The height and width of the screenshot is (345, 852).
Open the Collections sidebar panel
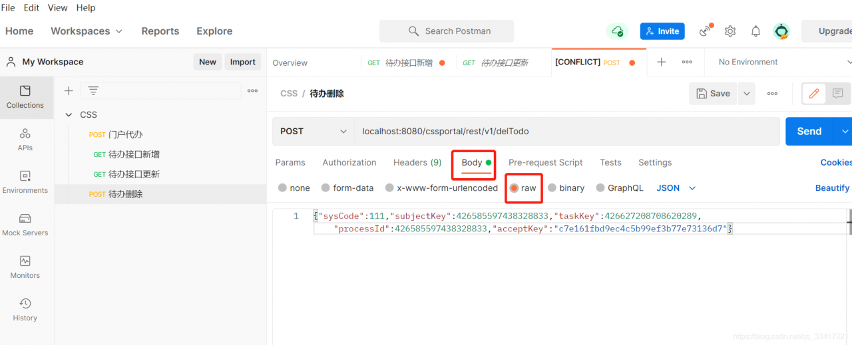pyautogui.click(x=25, y=97)
